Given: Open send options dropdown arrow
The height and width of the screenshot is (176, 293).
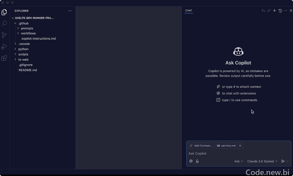Looking at the screenshot, I should 287,161.
